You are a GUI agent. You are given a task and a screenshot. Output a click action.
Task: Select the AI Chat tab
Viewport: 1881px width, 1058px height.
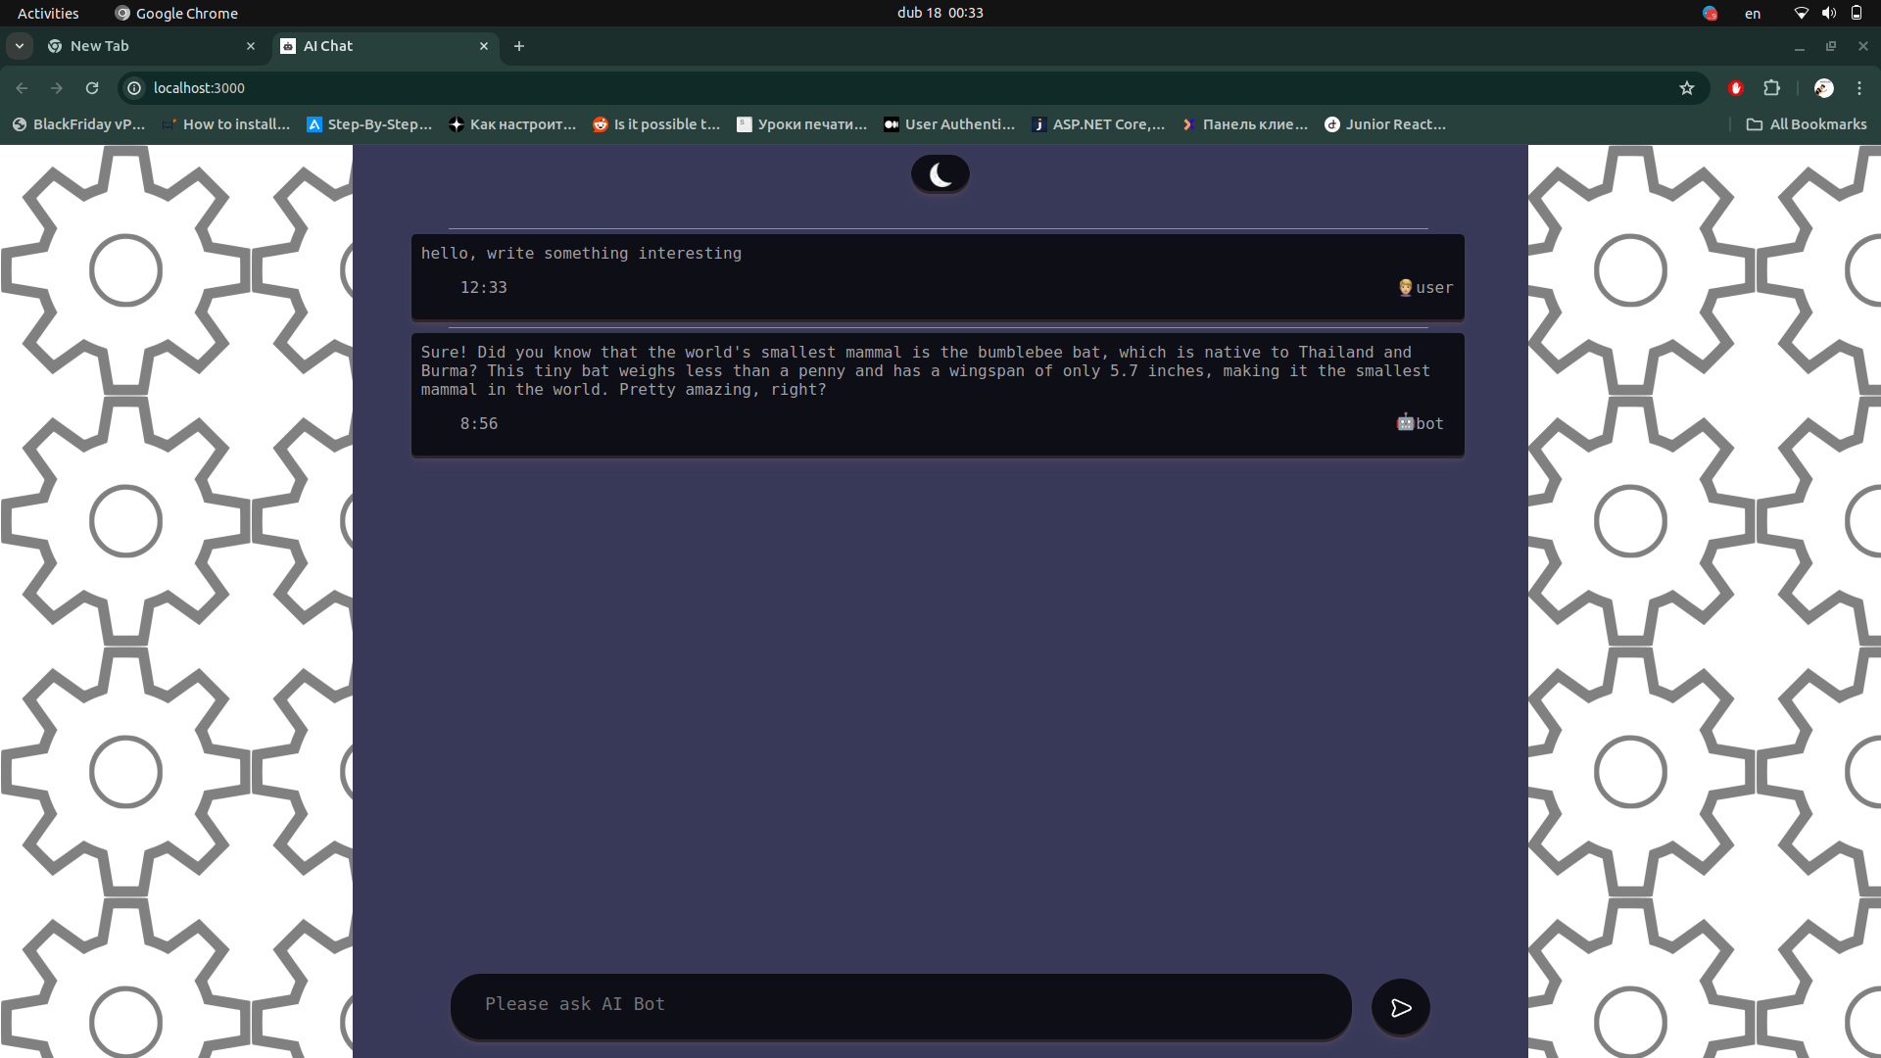point(372,46)
